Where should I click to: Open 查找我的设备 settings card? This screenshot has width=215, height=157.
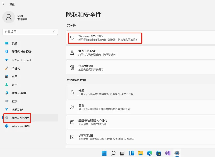(x=141, y=52)
